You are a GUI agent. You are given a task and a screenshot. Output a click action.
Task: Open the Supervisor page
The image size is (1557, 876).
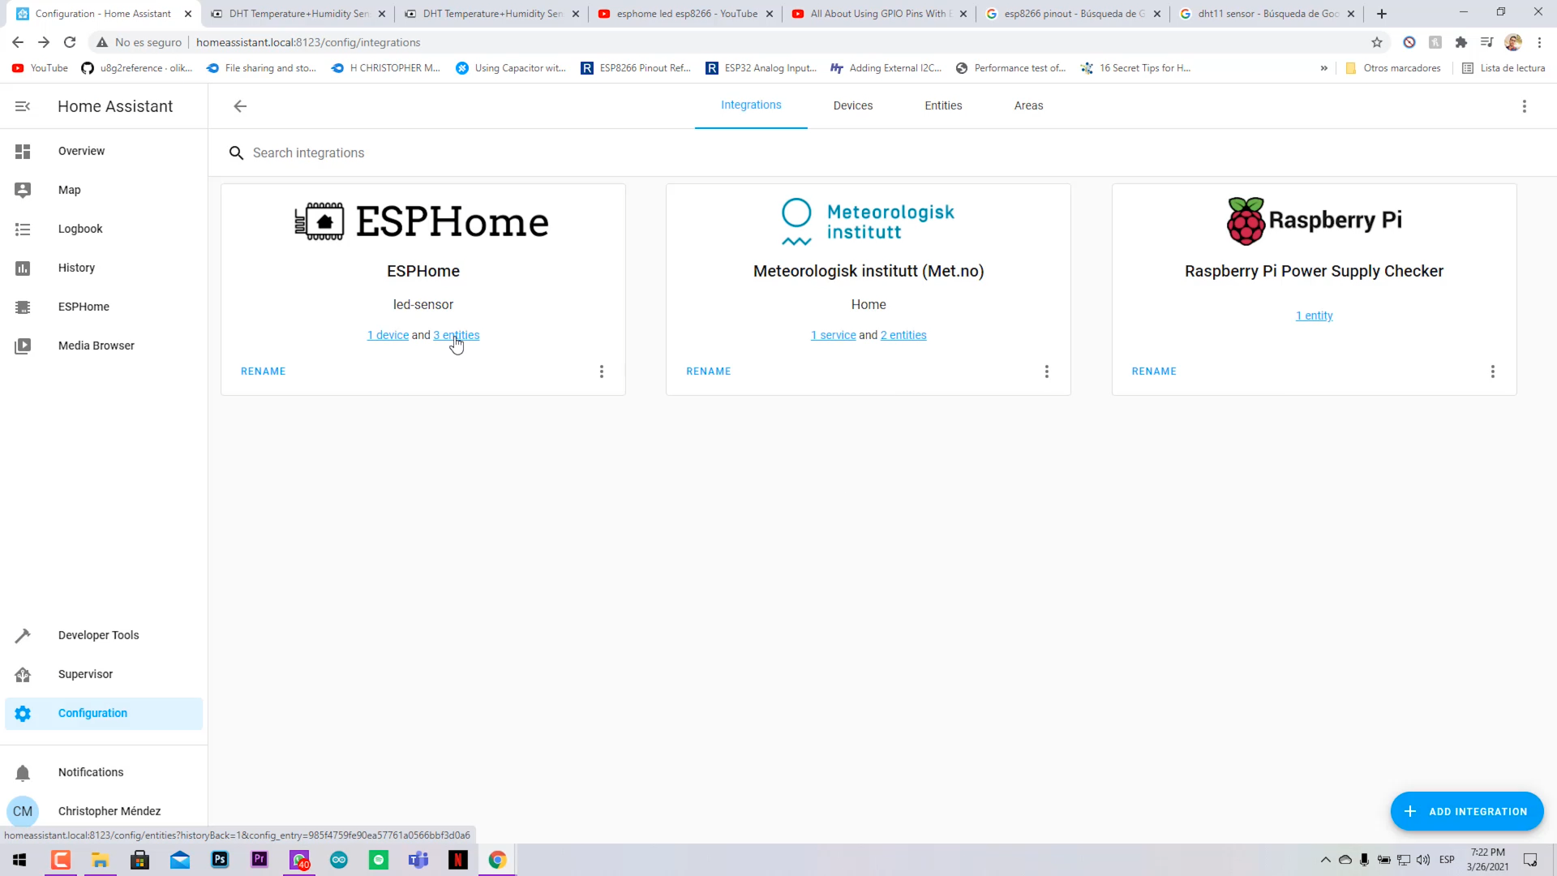(x=85, y=674)
